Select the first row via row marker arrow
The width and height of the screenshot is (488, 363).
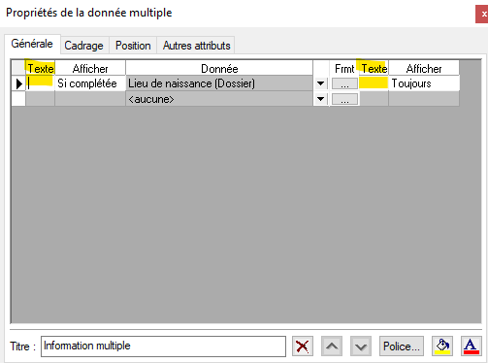tap(18, 83)
